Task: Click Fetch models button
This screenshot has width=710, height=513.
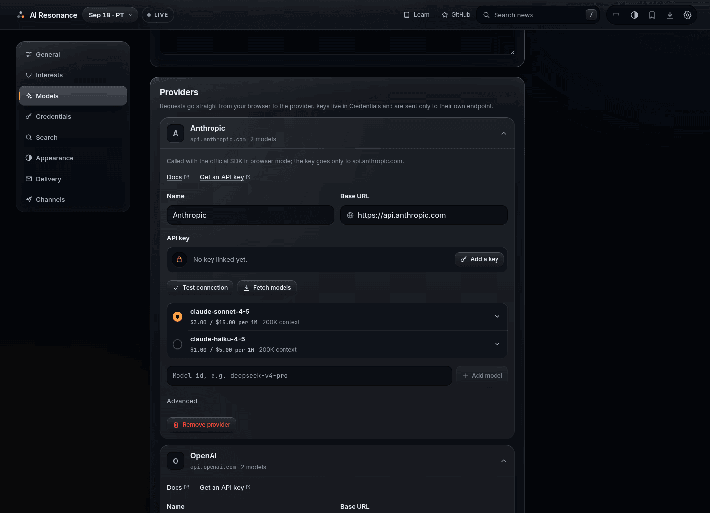Action: (267, 288)
